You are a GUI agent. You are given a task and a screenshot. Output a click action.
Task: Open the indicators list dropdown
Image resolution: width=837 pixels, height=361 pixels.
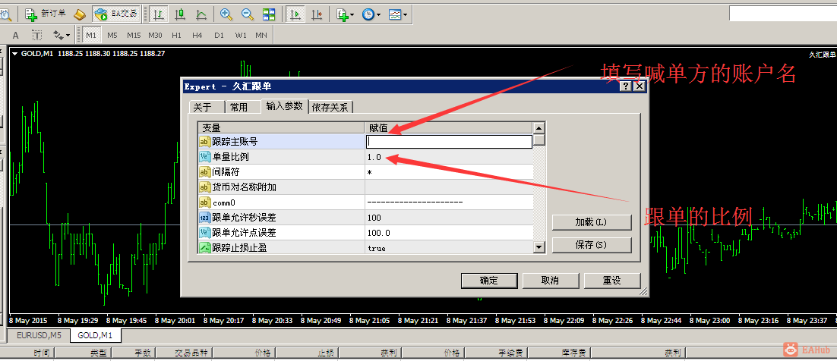click(x=345, y=14)
